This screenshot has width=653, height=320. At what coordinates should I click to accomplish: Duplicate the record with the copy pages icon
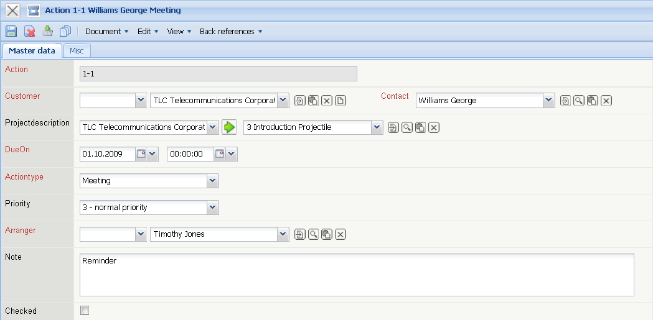65,31
